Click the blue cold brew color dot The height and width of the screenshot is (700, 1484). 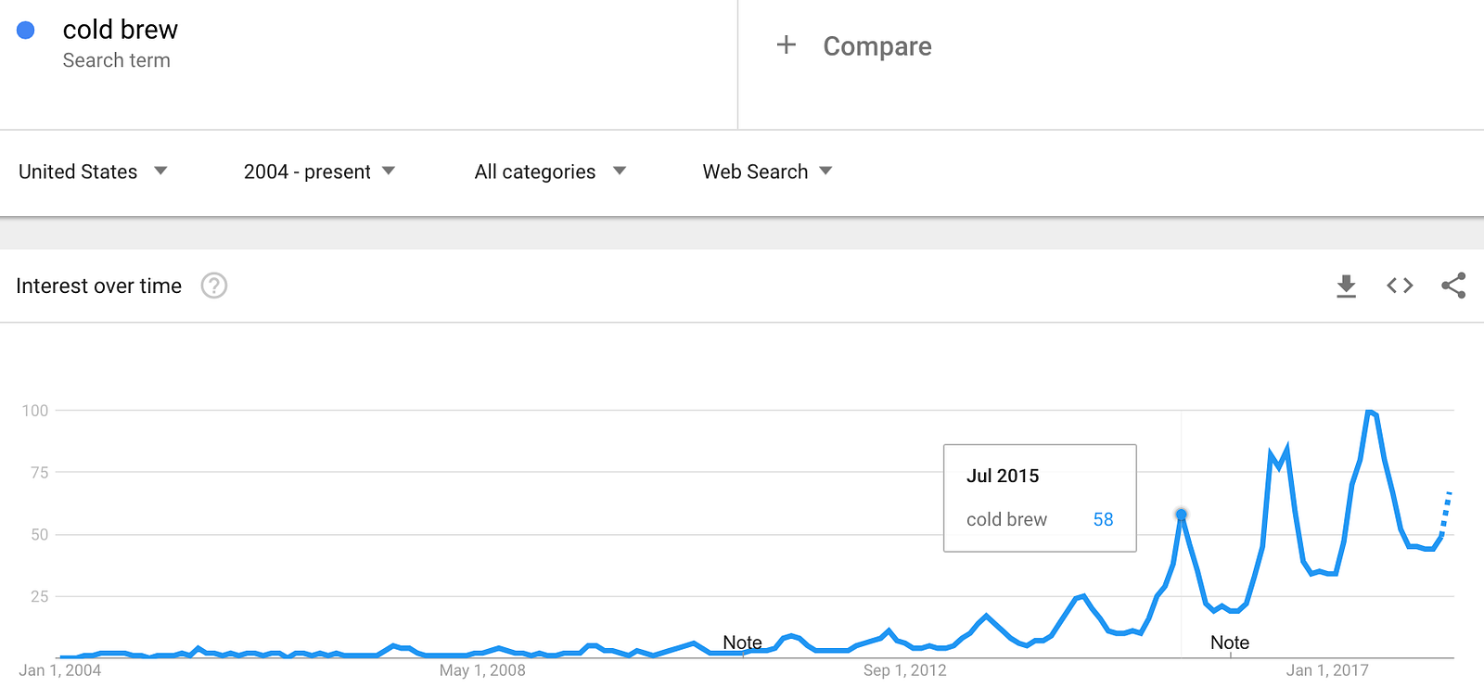[x=26, y=31]
